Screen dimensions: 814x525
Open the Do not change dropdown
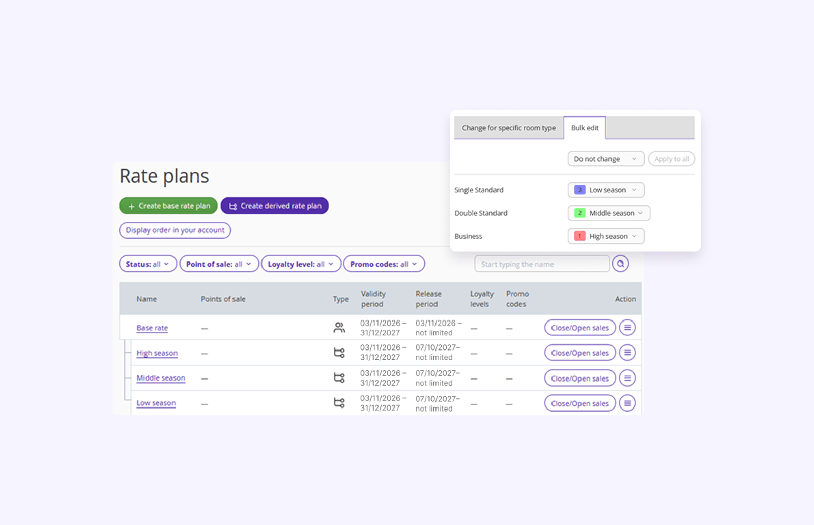click(606, 159)
